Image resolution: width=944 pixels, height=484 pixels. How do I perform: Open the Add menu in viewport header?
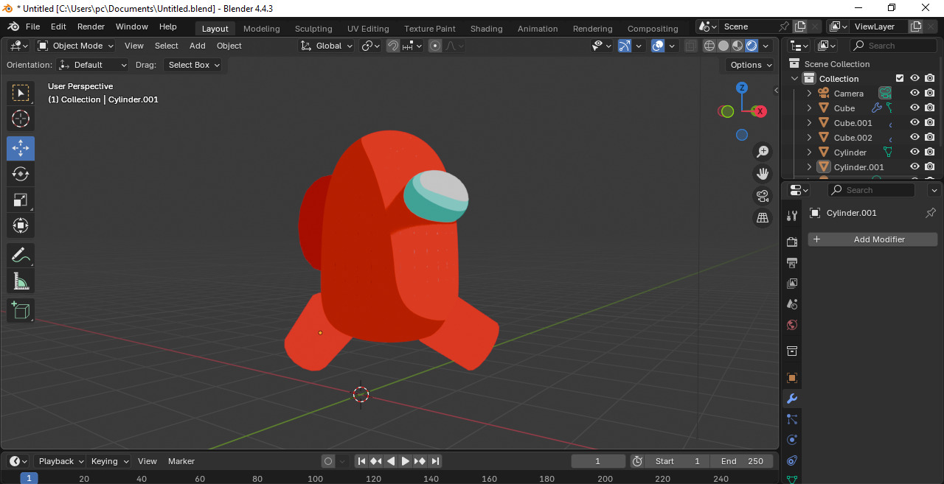pos(197,46)
